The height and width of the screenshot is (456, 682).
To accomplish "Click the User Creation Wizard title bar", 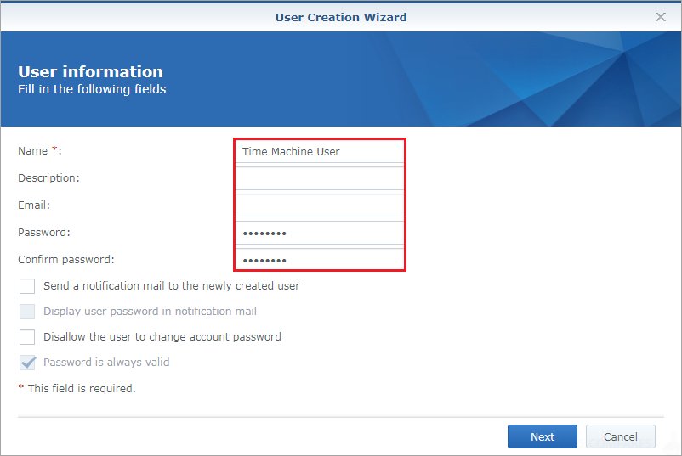I will pyautogui.click(x=341, y=17).
